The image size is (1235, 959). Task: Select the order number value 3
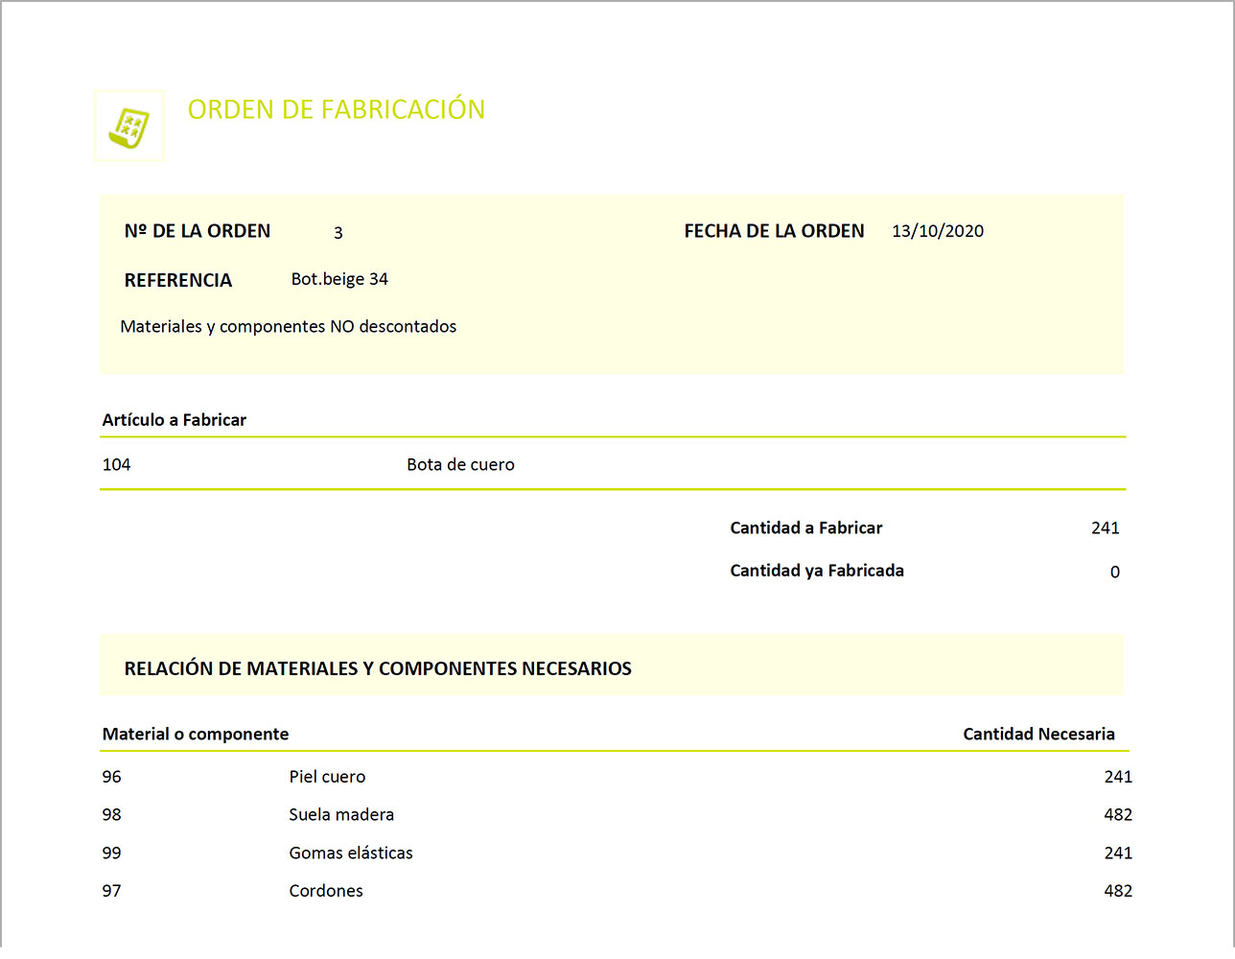coord(338,233)
